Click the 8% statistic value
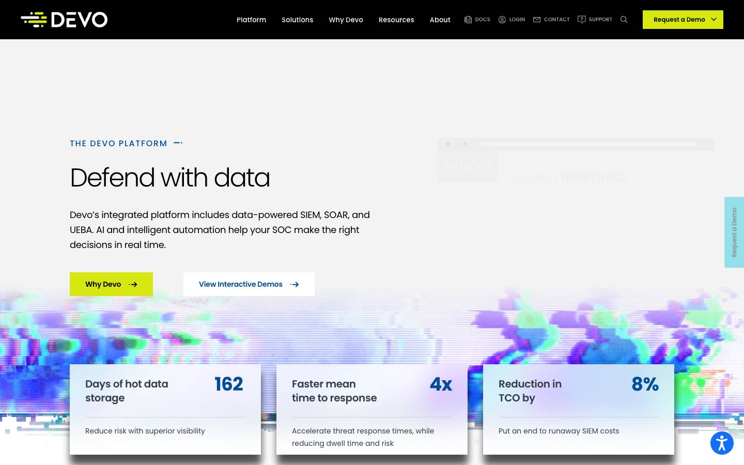744x465 pixels. click(645, 384)
